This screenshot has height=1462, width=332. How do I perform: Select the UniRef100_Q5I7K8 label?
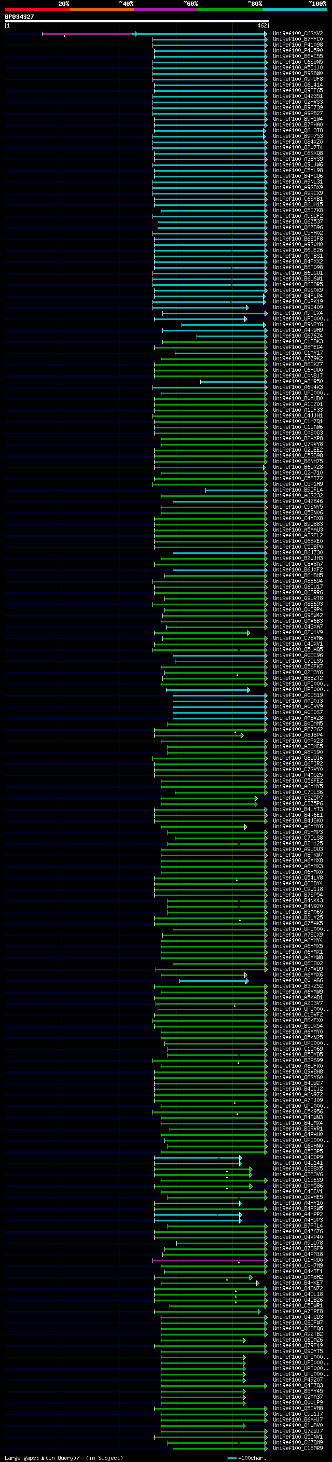(x=298, y=210)
